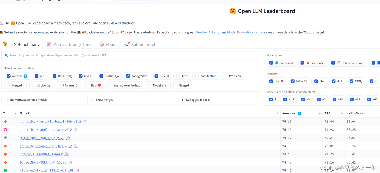Viewport: 380px width, 173px height.
Task: Enable the Available on the hub checkbox
Action: click(x=111, y=85)
